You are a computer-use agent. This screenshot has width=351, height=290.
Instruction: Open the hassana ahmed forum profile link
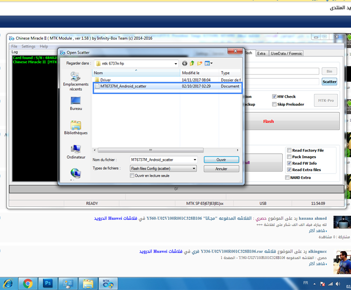[x=313, y=218]
